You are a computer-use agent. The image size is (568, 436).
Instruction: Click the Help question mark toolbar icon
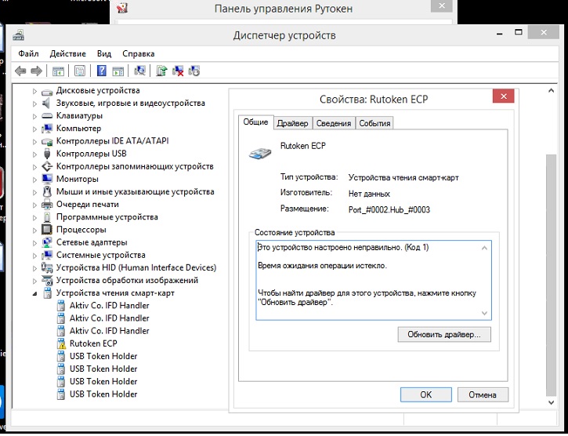tap(101, 71)
